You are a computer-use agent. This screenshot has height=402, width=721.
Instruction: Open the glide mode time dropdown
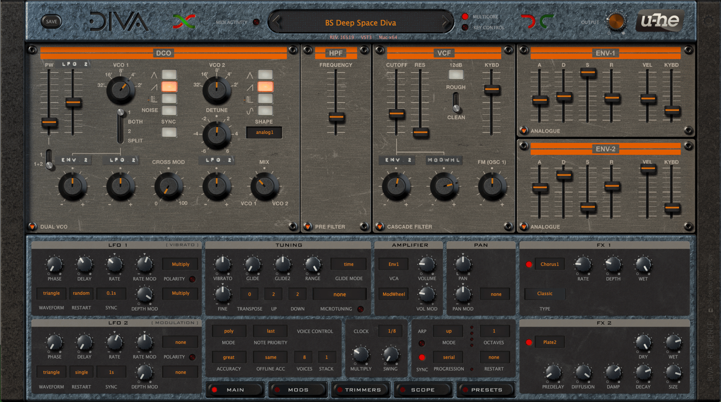pyautogui.click(x=348, y=264)
